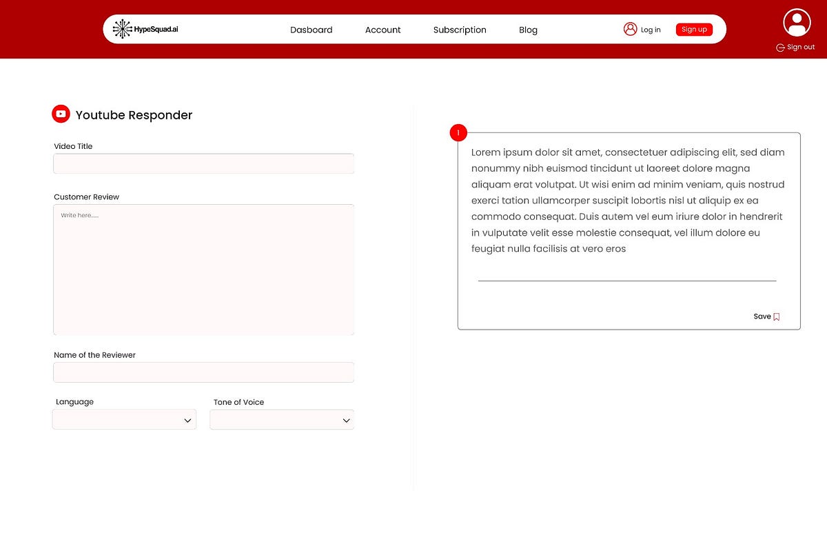The image size is (827, 533).
Task: Open the Subscription page
Action: point(459,30)
